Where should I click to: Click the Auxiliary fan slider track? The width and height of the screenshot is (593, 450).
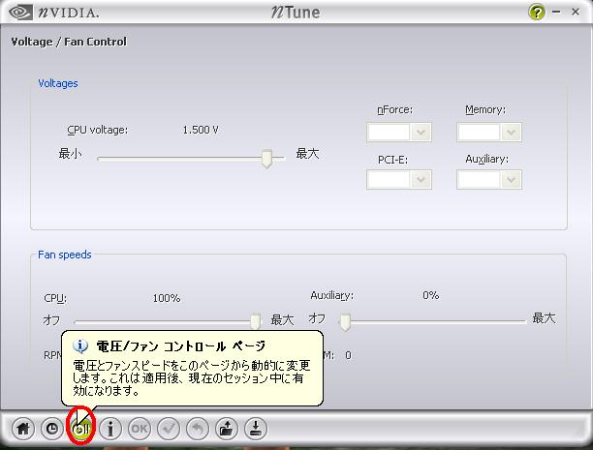pos(432,321)
